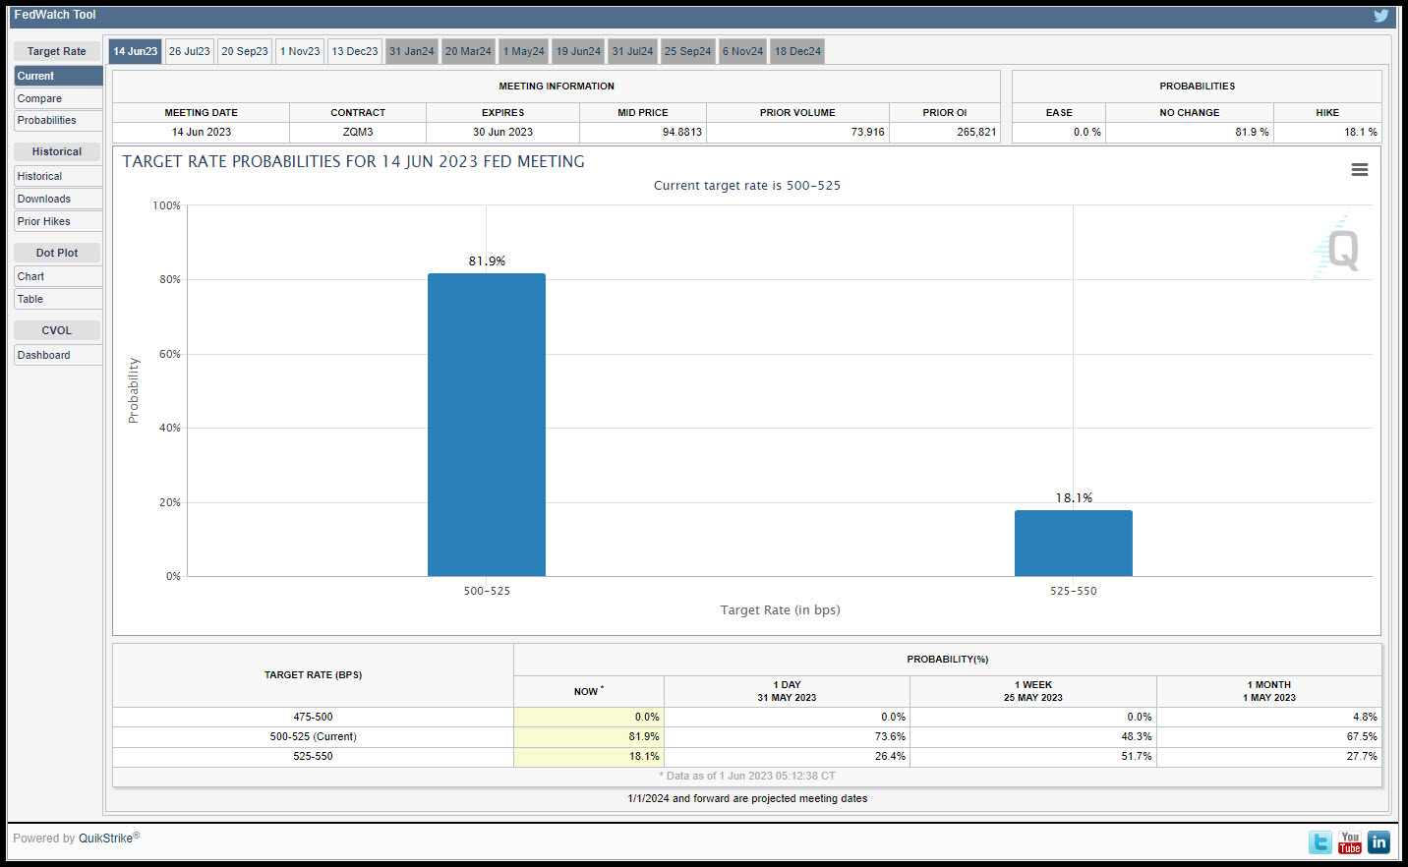Open the 18 Dec24 meeting tab

(x=797, y=51)
